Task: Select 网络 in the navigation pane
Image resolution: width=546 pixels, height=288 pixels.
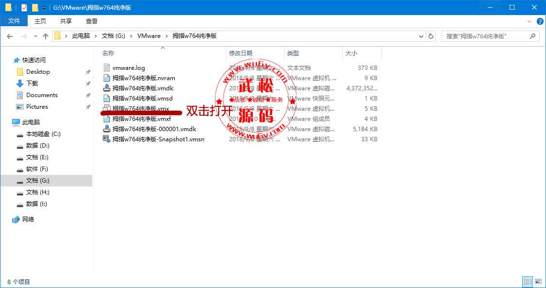Action: pos(28,220)
